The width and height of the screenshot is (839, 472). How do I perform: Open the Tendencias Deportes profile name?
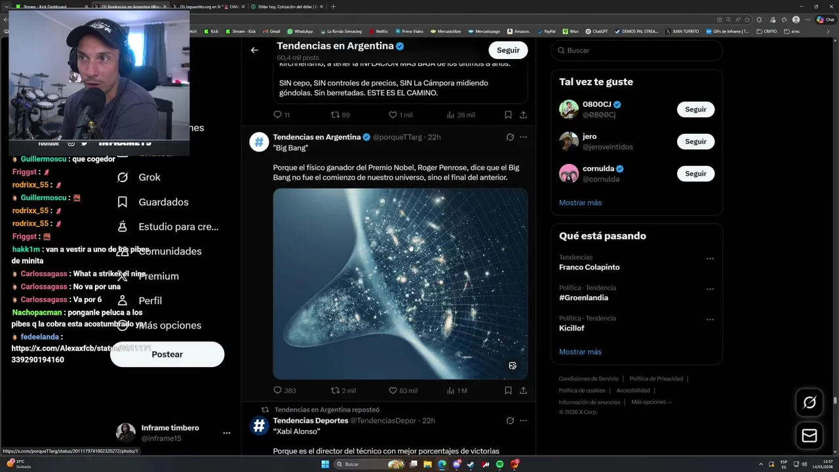pyautogui.click(x=310, y=420)
